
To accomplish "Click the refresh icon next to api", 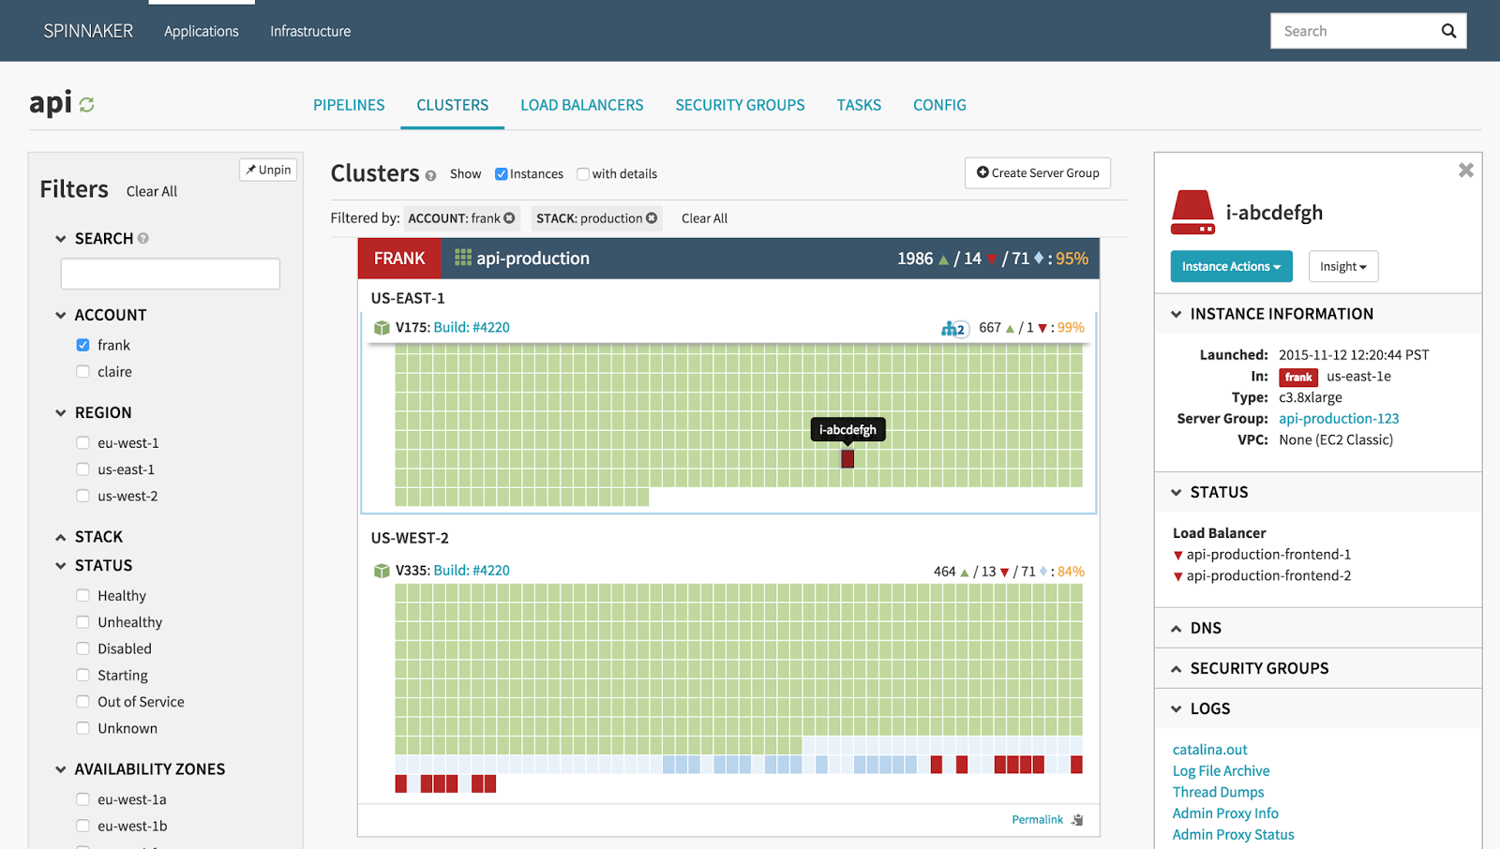I will click(x=86, y=105).
